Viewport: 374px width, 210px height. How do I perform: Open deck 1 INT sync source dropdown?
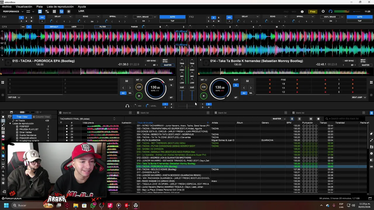click(x=139, y=80)
